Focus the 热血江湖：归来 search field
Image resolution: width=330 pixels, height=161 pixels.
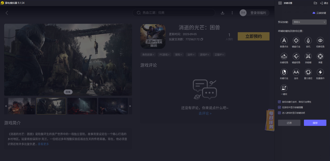[174, 13]
